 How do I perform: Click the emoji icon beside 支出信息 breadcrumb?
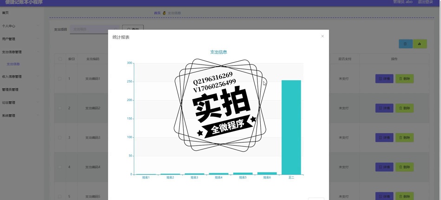click(164, 13)
